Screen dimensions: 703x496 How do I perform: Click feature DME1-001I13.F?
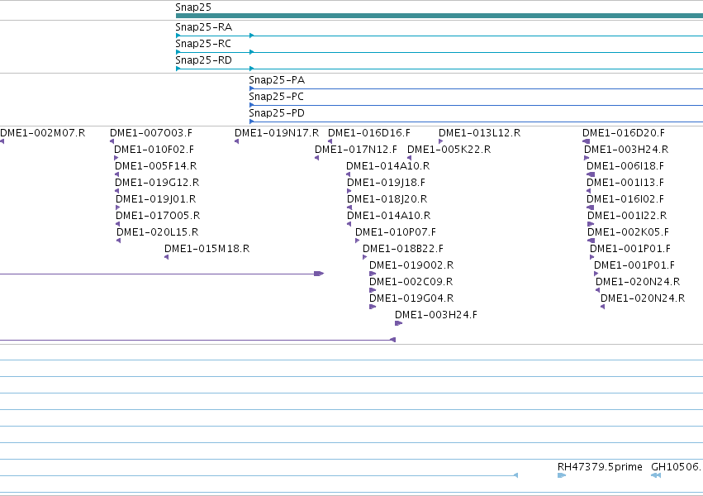click(x=625, y=183)
